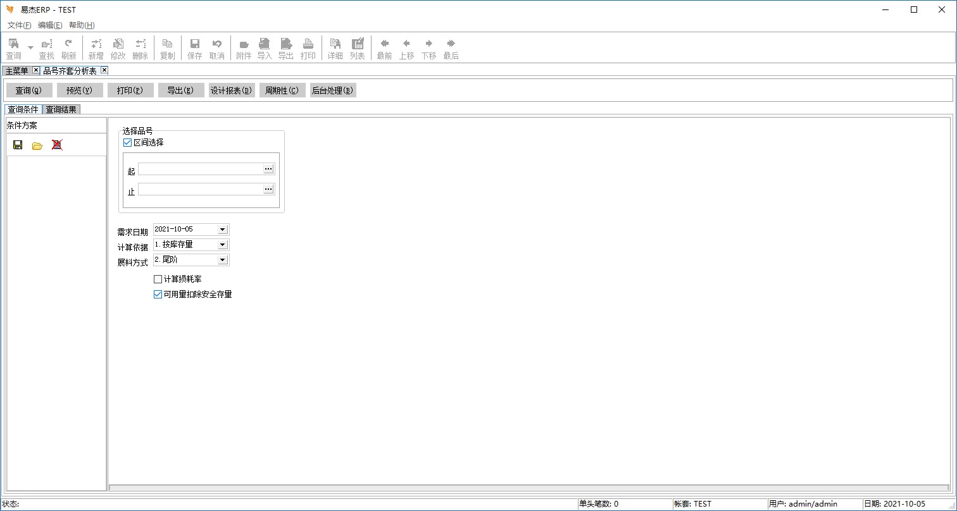Viewport: 957px width, 511px height.
Task: Uncheck the 区间选择 checkbox
Action: click(128, 143)
